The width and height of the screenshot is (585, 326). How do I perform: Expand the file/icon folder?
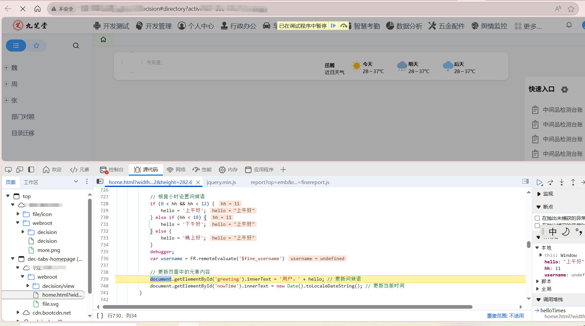18,214
